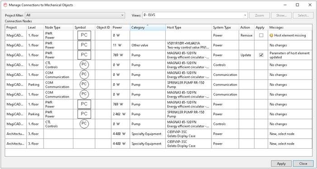Click SPRINKLER PUMP RR-150 in the Power row
This screenshot has height=169, width=317.
pos(186,112)
